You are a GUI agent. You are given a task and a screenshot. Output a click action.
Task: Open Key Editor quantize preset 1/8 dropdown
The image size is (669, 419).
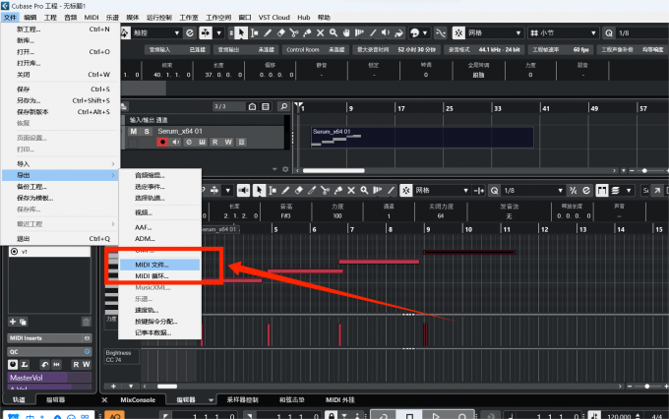point(533,190)
